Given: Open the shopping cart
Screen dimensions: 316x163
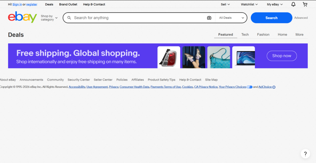Looking at the screenshot, I should coord(305,4).
